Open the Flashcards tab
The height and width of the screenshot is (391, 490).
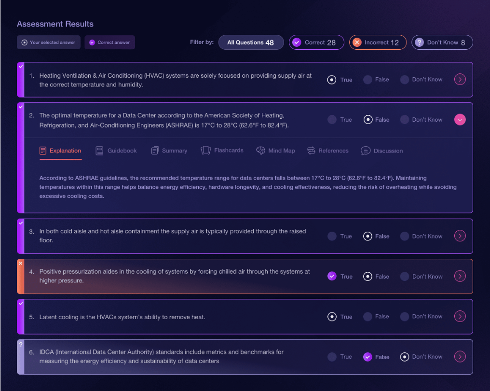coord(222,151)
